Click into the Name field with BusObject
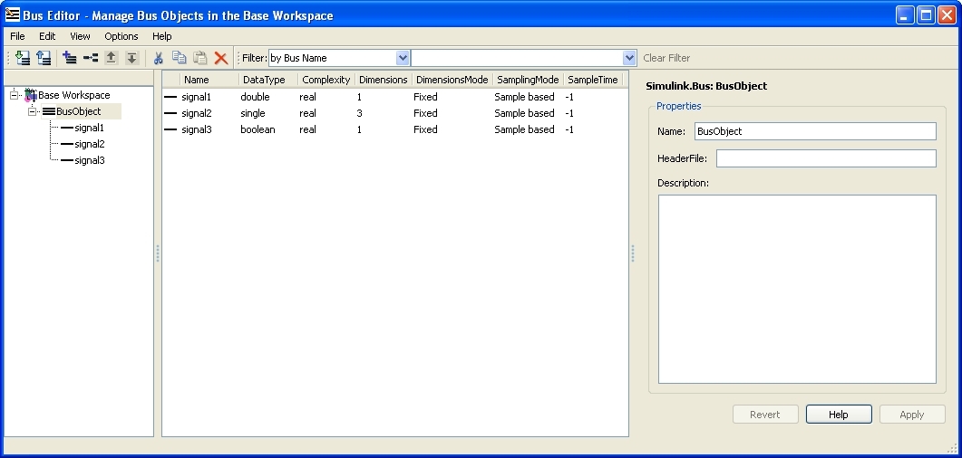 [815, 131]
